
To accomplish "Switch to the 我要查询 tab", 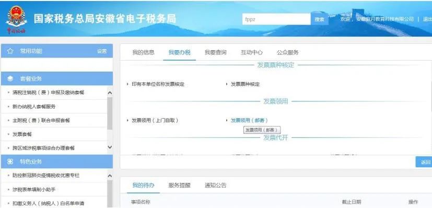I will 215,52.
